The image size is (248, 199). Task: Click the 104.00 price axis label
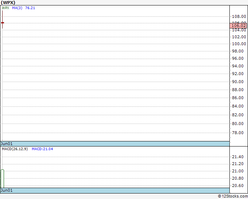point(239,30)
